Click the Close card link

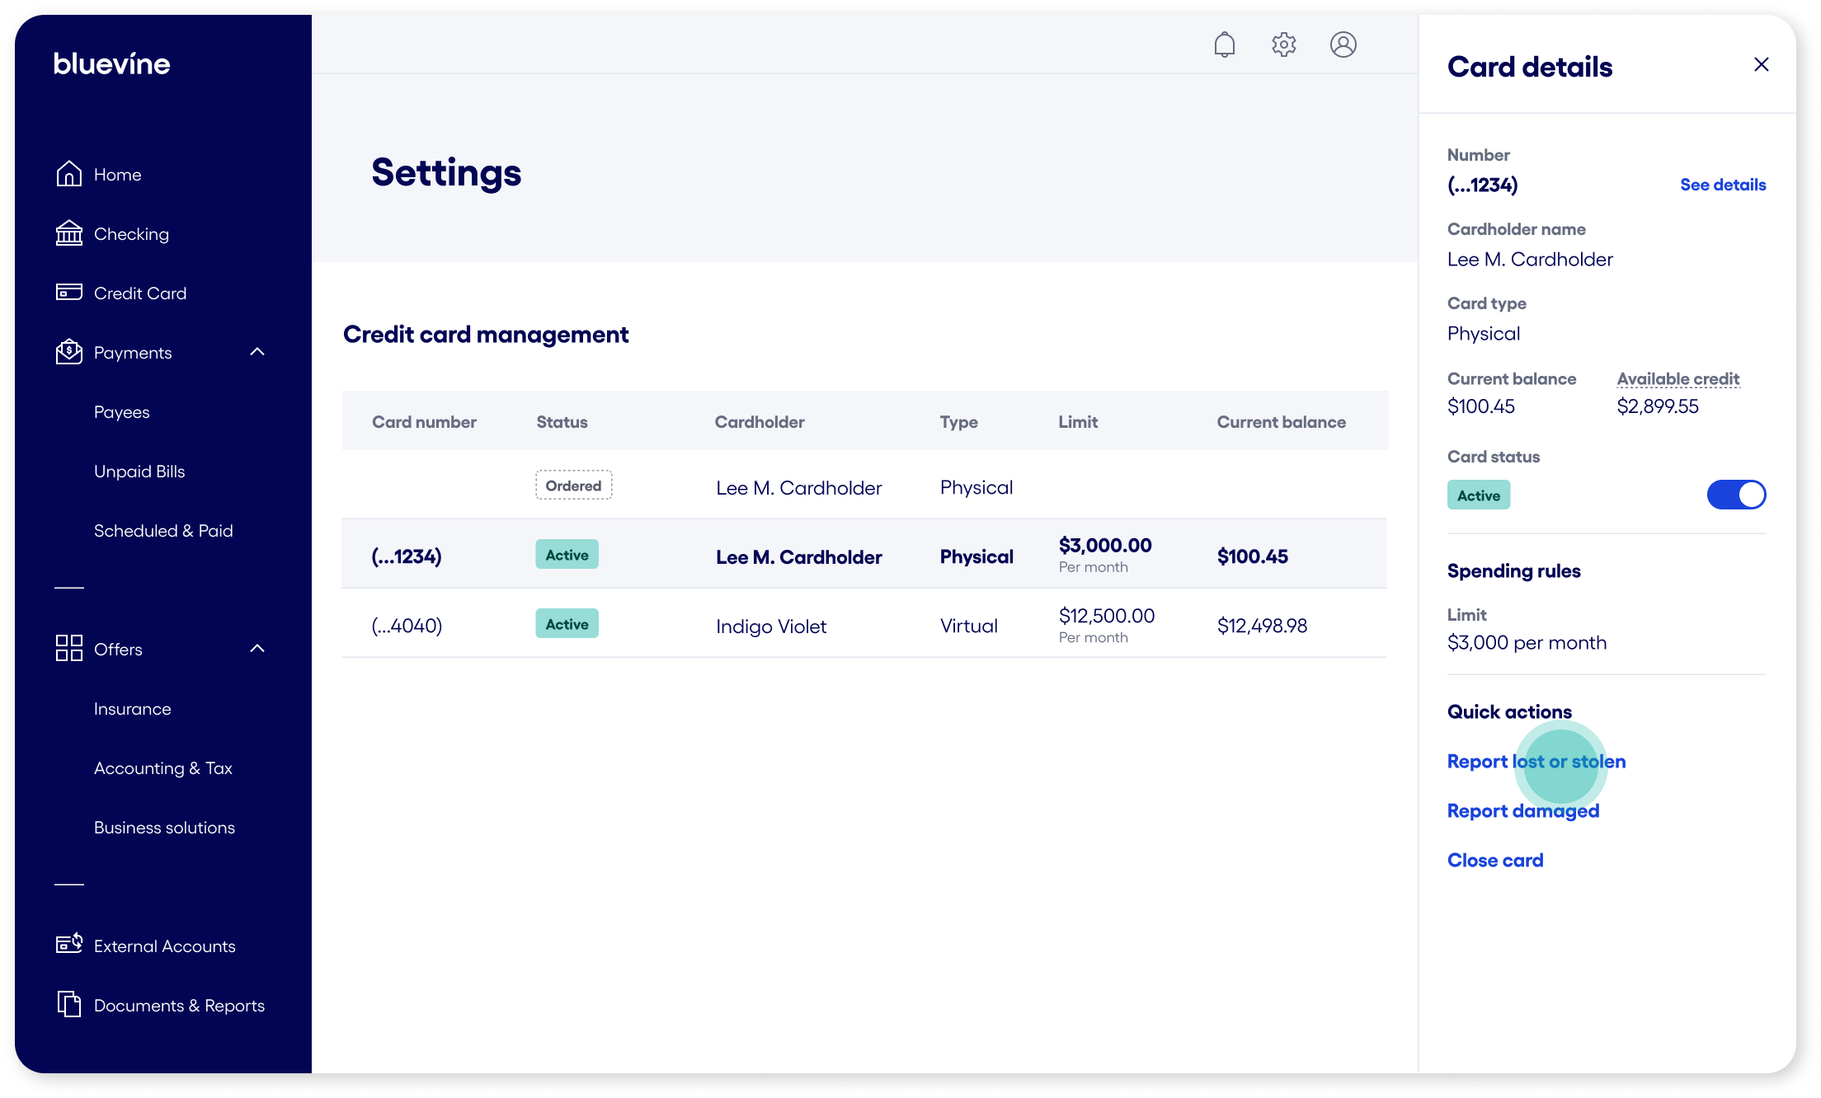click(x=1495, y=861)
